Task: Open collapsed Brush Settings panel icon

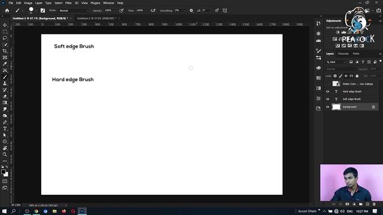Action: [x=318, y=50]
